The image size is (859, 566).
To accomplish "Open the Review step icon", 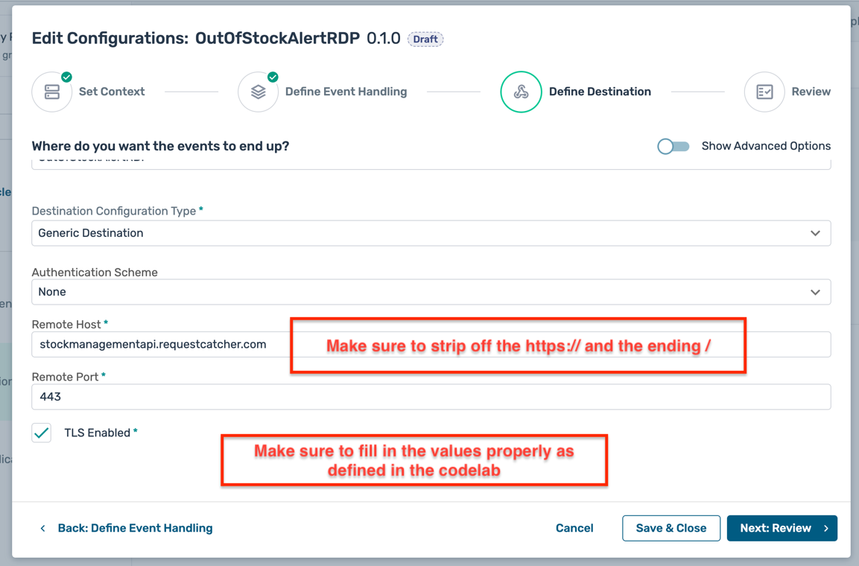I will [764, 92].
